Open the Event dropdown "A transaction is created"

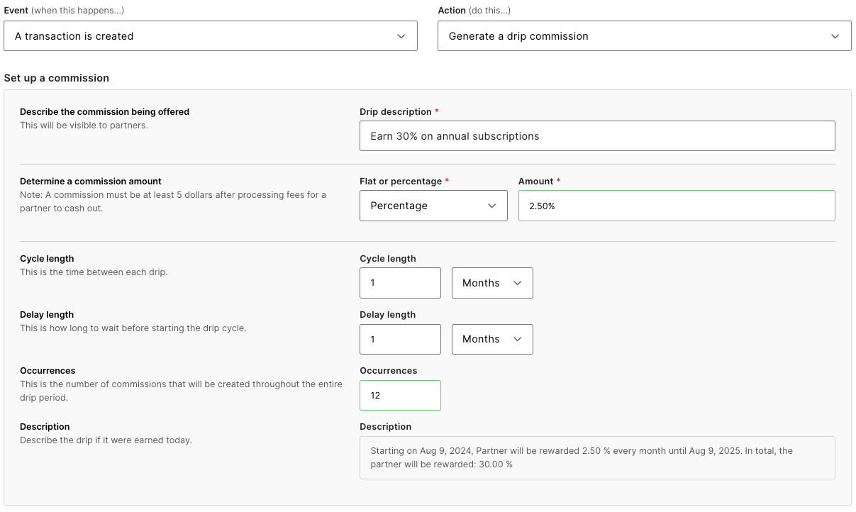tap(211, 36)
